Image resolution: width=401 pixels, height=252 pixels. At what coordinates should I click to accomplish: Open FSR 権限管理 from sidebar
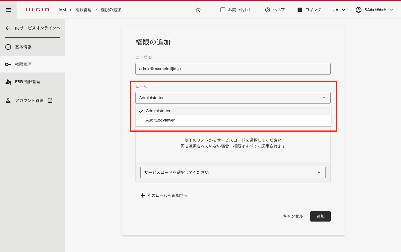point(28,82)
